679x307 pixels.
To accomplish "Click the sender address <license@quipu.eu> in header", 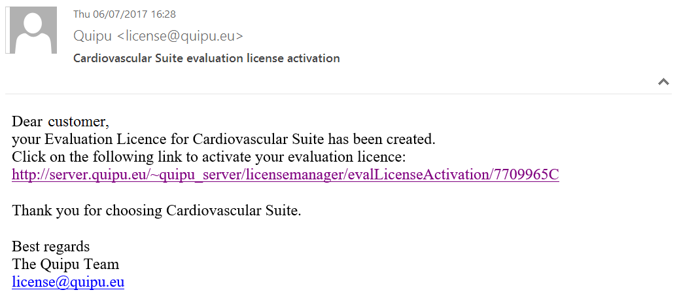I will point(180,36).
